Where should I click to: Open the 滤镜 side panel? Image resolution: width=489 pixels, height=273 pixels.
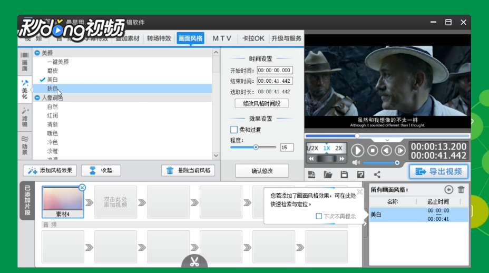(25, 118)
